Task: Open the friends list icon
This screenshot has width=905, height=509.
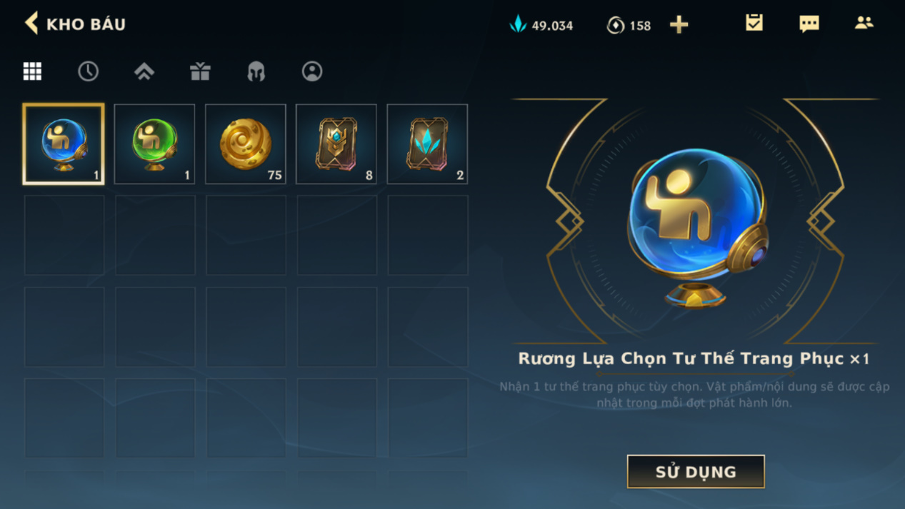Action: 864,23
